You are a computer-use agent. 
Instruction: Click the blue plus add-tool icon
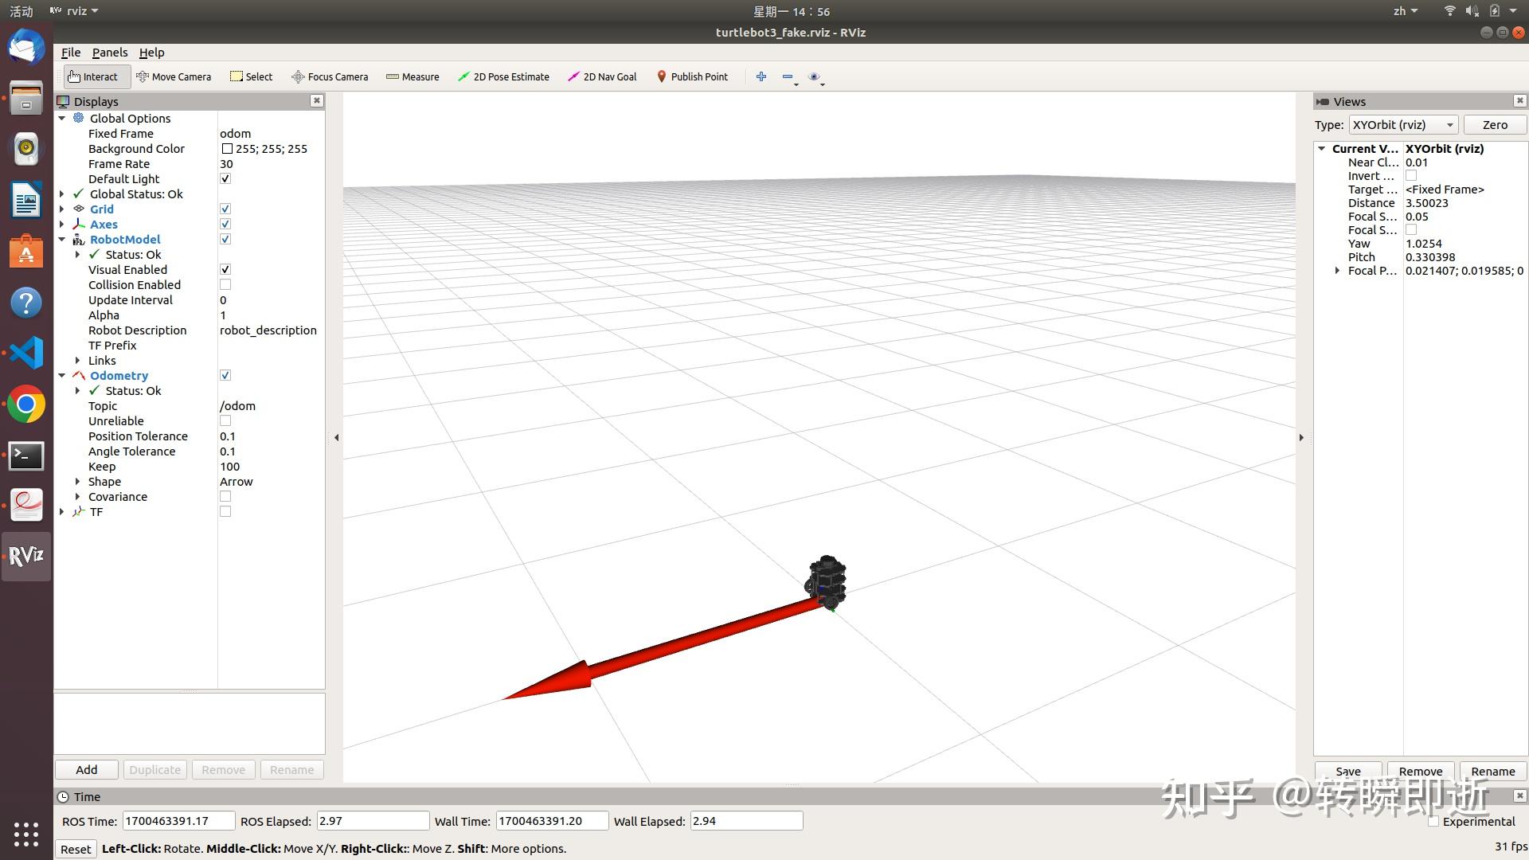click(761, 76)
